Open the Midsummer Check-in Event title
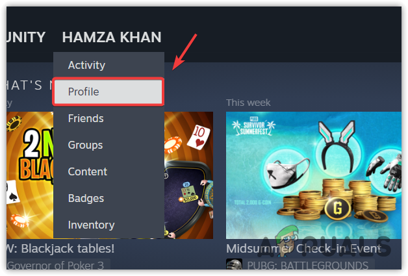This screenshot has width=408, height=276. [304, 249]
